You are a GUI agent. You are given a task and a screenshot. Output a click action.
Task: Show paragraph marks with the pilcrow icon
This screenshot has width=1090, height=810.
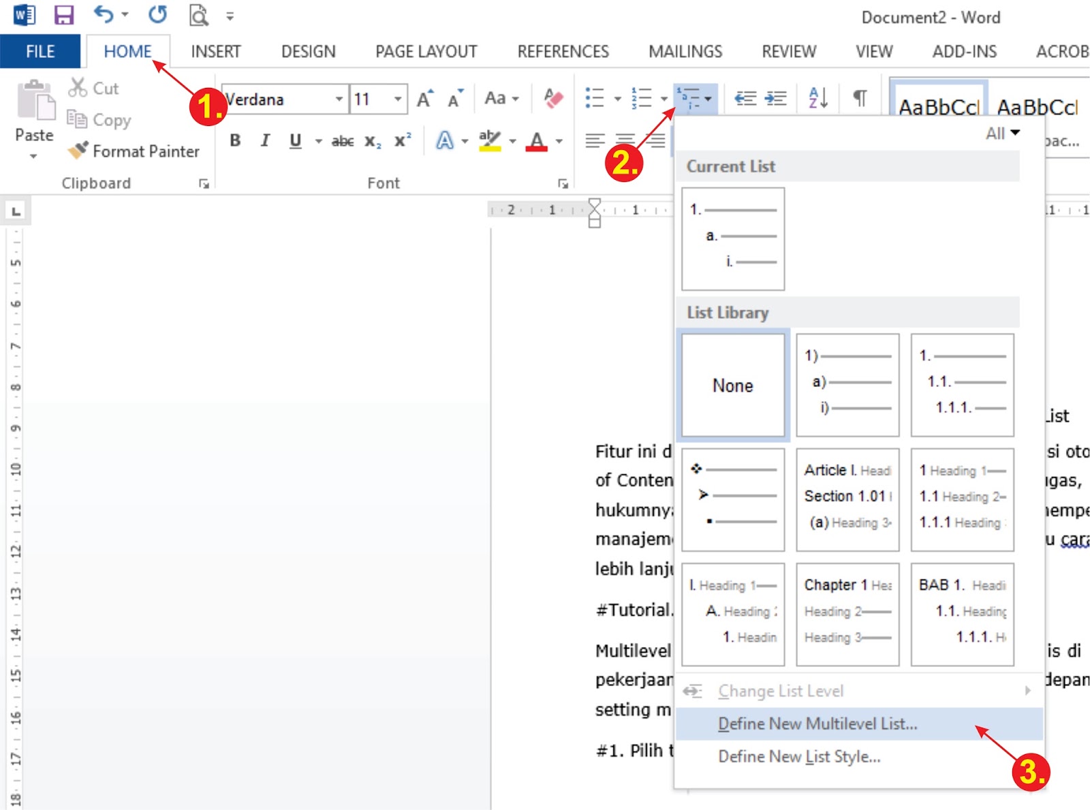[x=860, y=98]
